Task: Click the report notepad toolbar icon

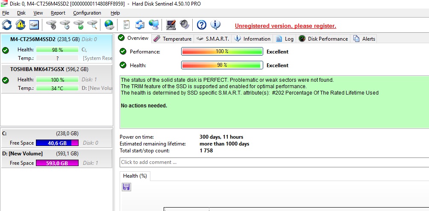Action: coord(126,25)
